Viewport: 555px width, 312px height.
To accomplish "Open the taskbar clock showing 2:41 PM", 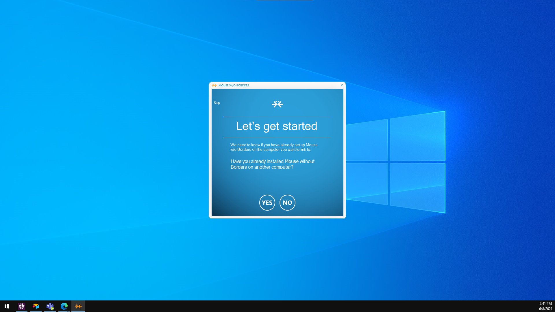I will click(545, 306).
